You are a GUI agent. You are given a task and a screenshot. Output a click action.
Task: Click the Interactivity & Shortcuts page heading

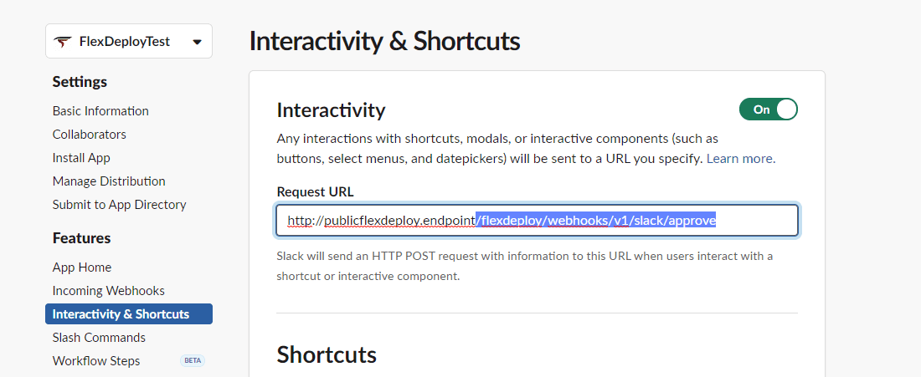(x=385, y=42)
